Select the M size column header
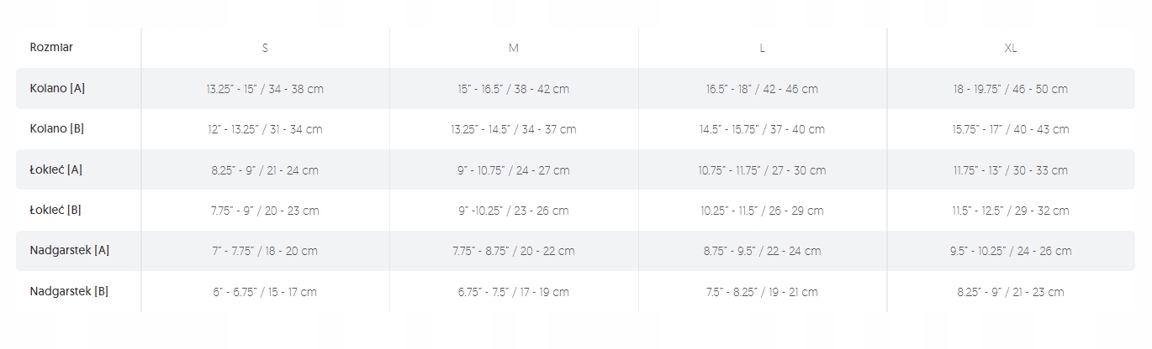1152x349 pixels. point(514,48)
